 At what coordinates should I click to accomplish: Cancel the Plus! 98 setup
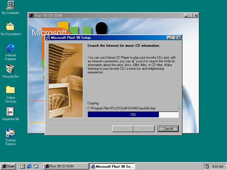tap(168, 129)
